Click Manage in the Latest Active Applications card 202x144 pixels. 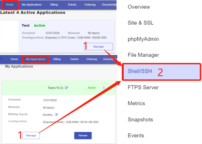coord(98,47)
